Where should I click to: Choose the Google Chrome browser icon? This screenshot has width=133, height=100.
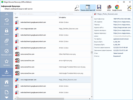pos(117,8)
